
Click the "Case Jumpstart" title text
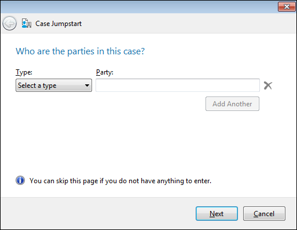click(x=58, y=24)
